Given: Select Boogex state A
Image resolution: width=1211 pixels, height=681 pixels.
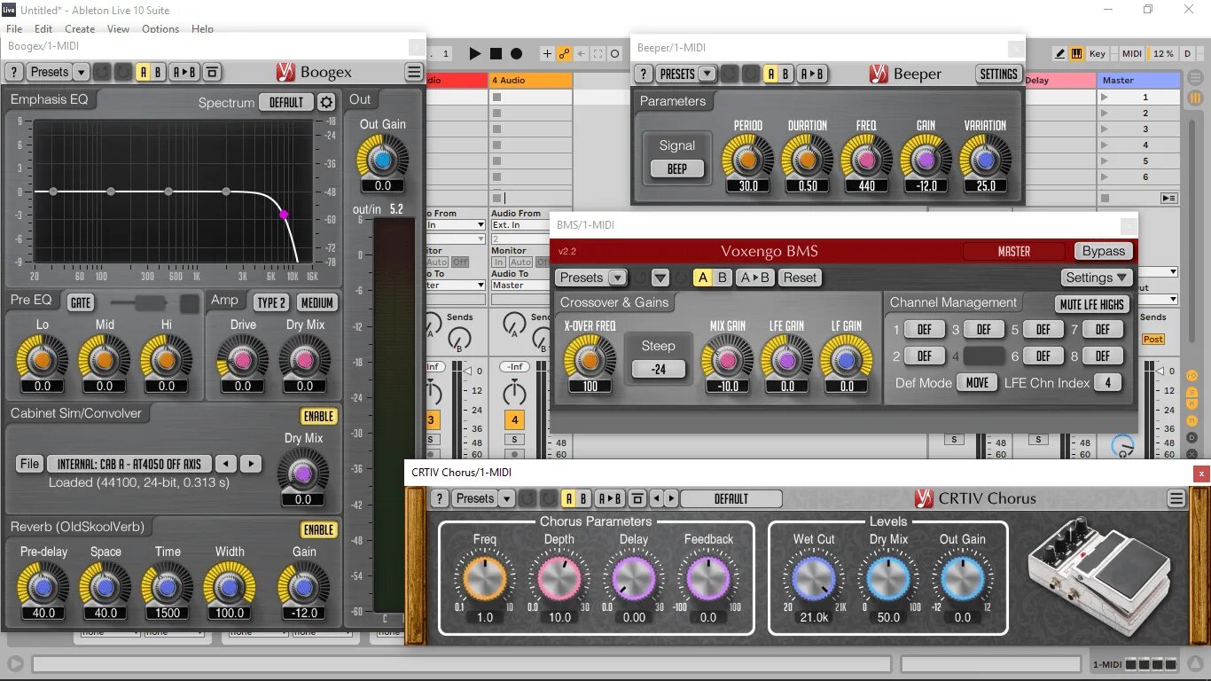Looking at the screenshot, I should [x=142, y=72].
